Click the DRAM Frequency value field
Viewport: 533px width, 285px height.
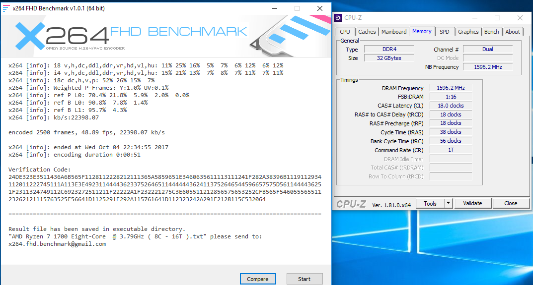(451, 88)
